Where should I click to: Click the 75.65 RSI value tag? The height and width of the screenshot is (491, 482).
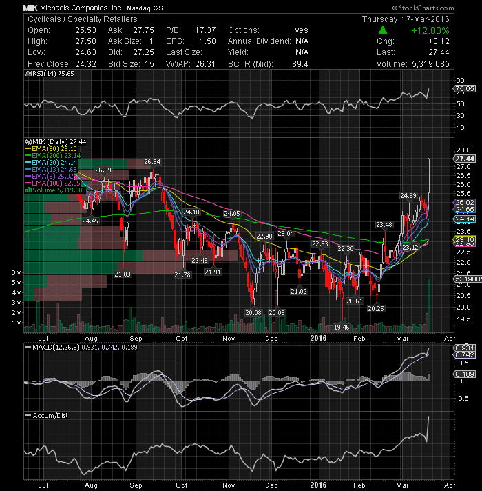click(465, 89)
